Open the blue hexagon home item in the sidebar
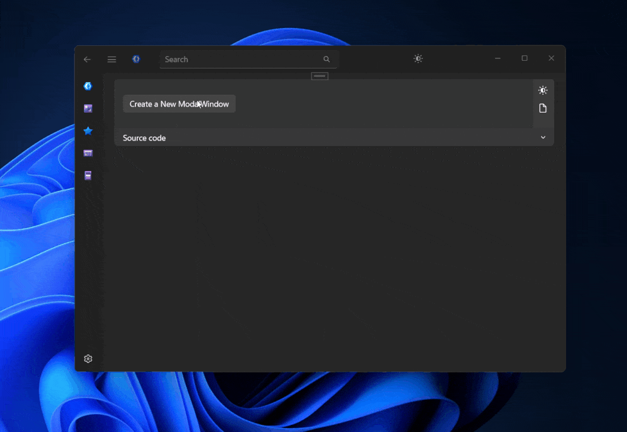This screenshot has height=432, width=627. (88, 86)
